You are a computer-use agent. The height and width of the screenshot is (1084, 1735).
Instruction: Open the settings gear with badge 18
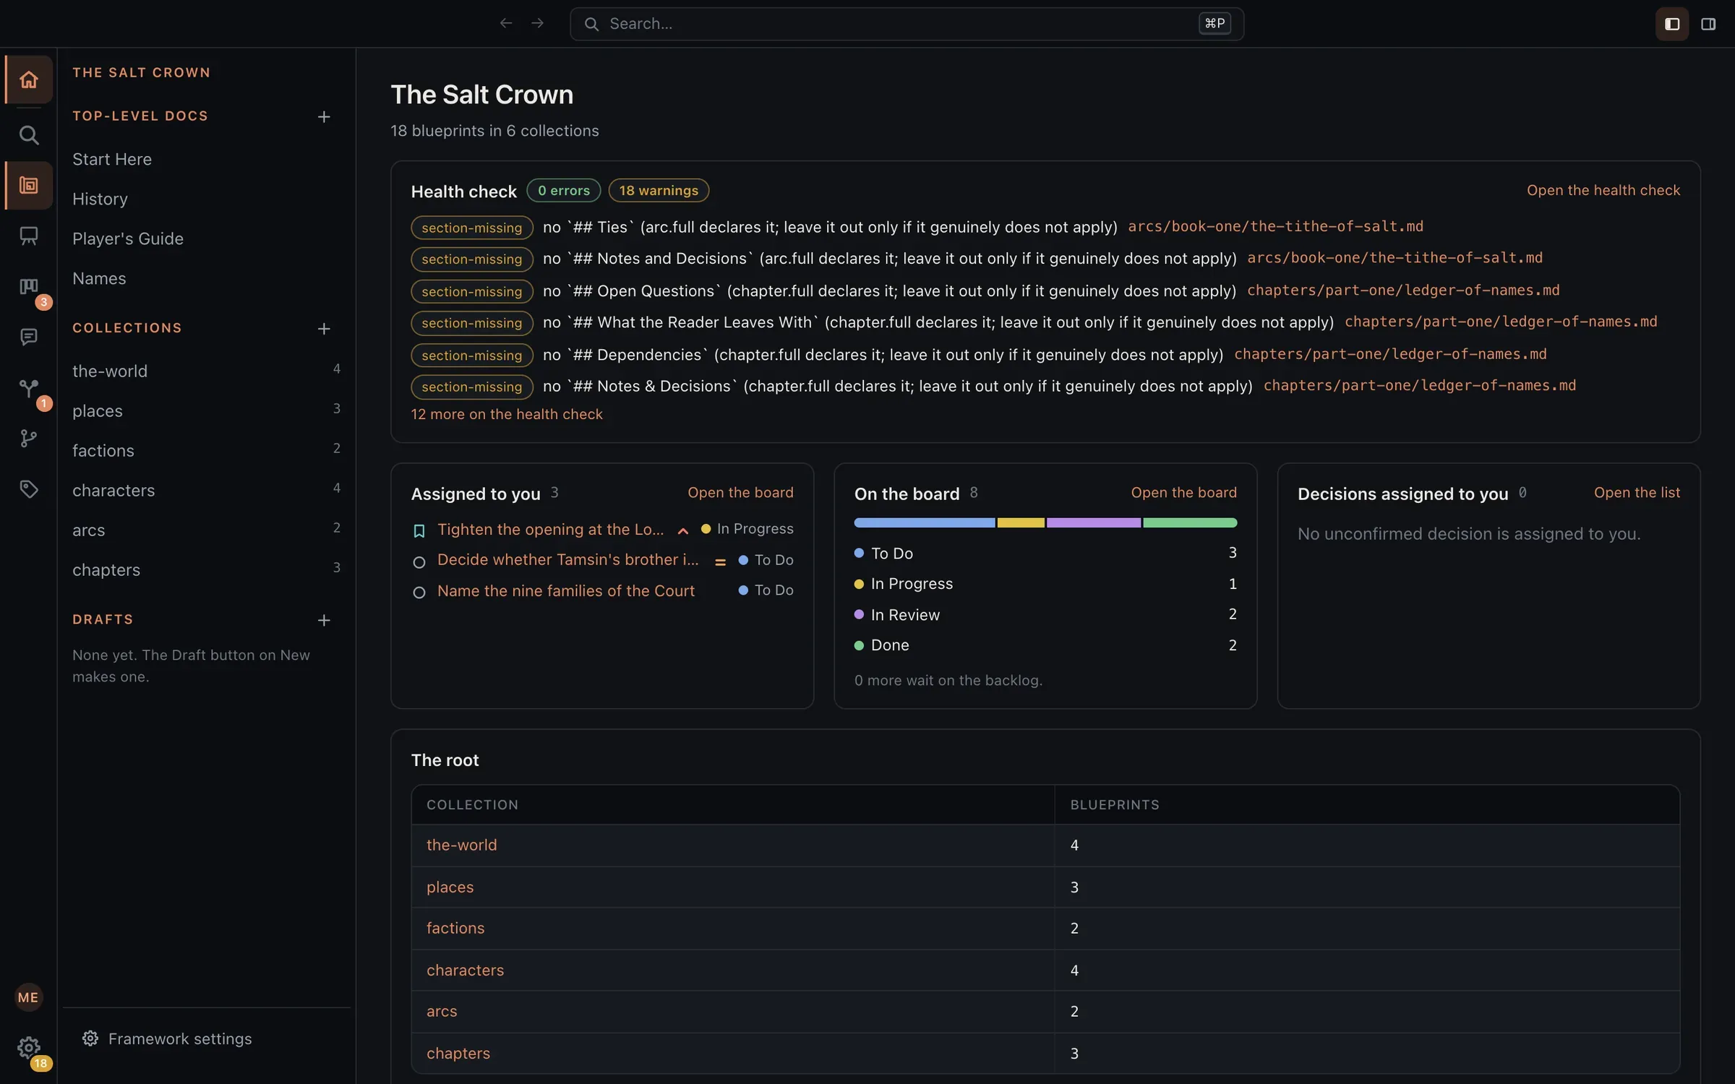[x=29, y=1048]
